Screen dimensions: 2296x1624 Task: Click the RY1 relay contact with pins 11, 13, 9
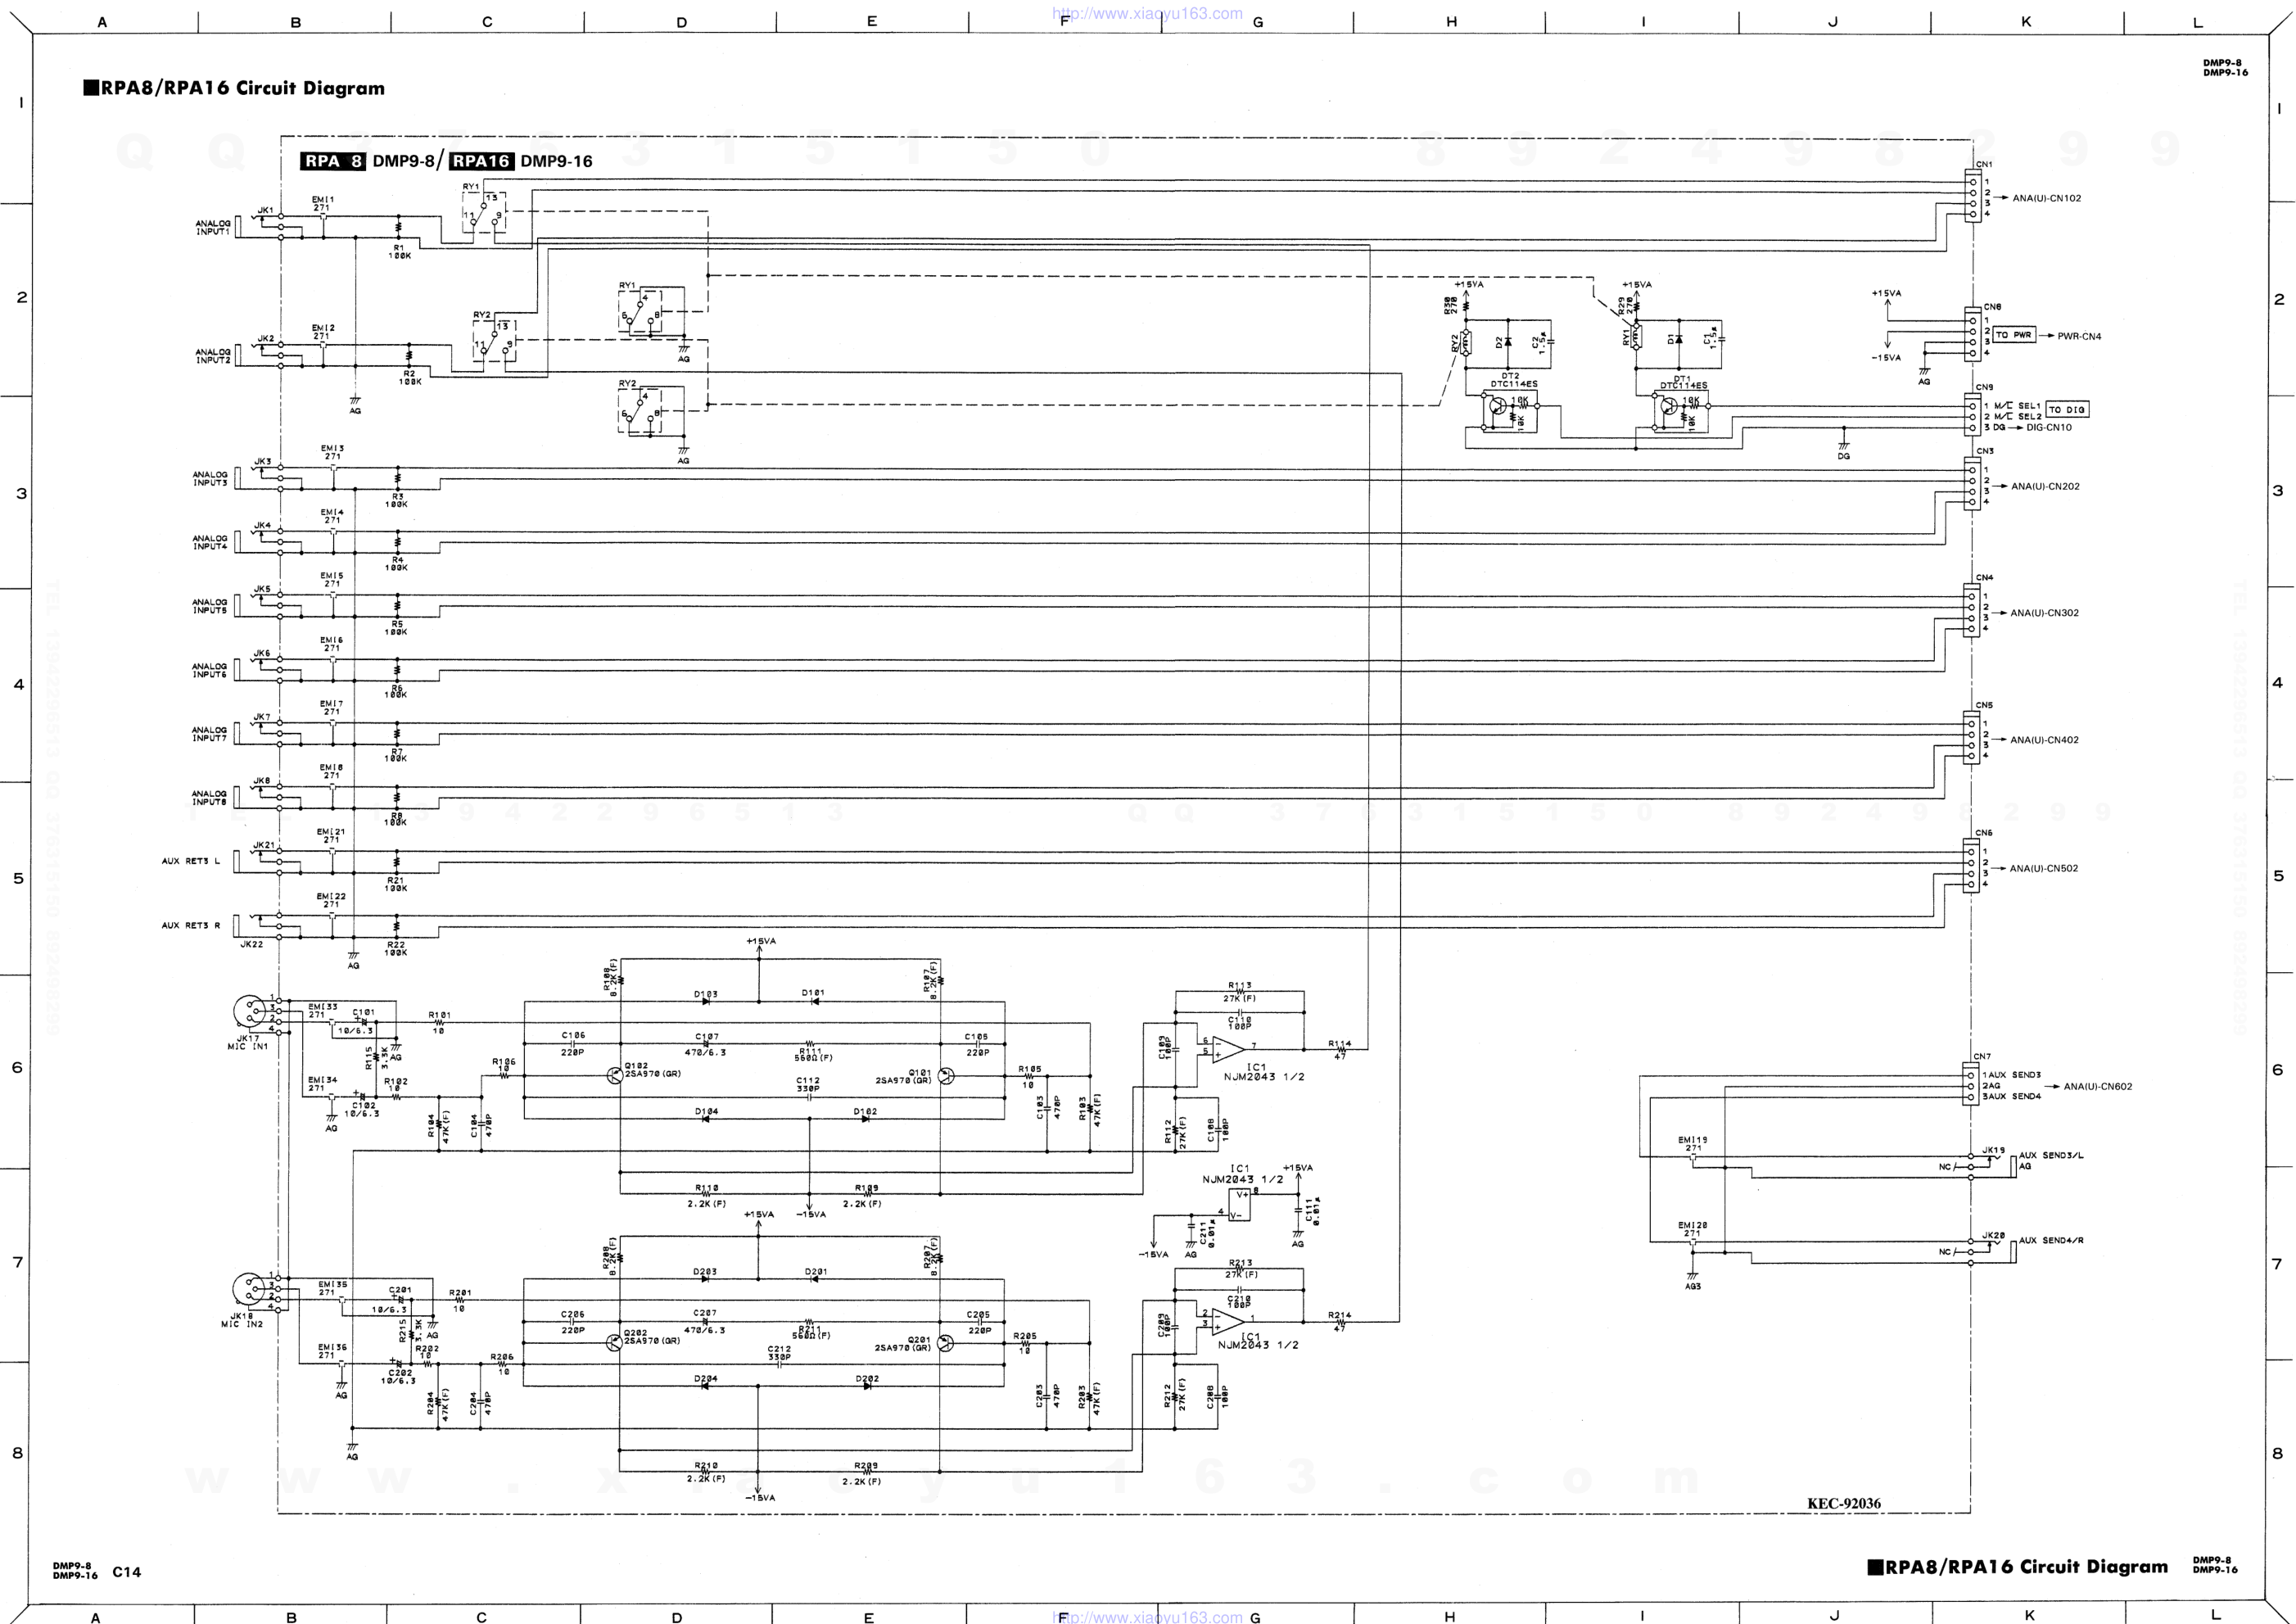click(x=483, y=213)
